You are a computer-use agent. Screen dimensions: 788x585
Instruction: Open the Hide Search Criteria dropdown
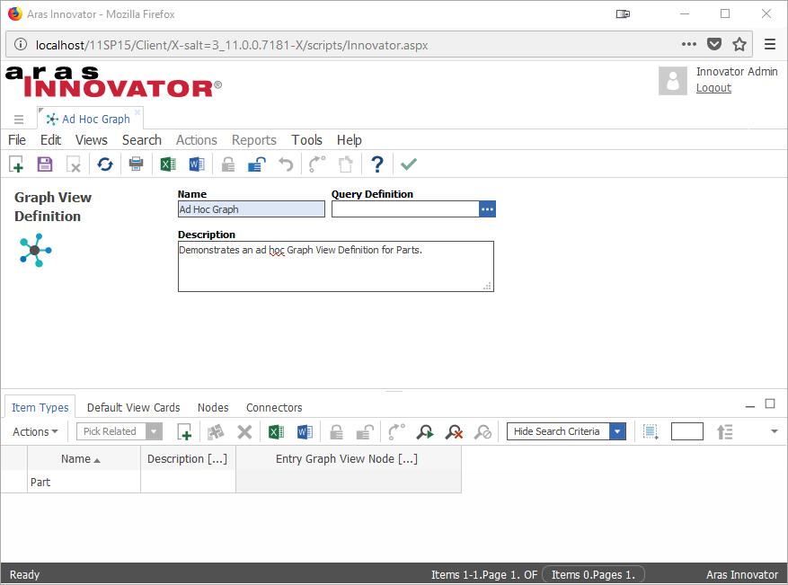pos(617,431)
